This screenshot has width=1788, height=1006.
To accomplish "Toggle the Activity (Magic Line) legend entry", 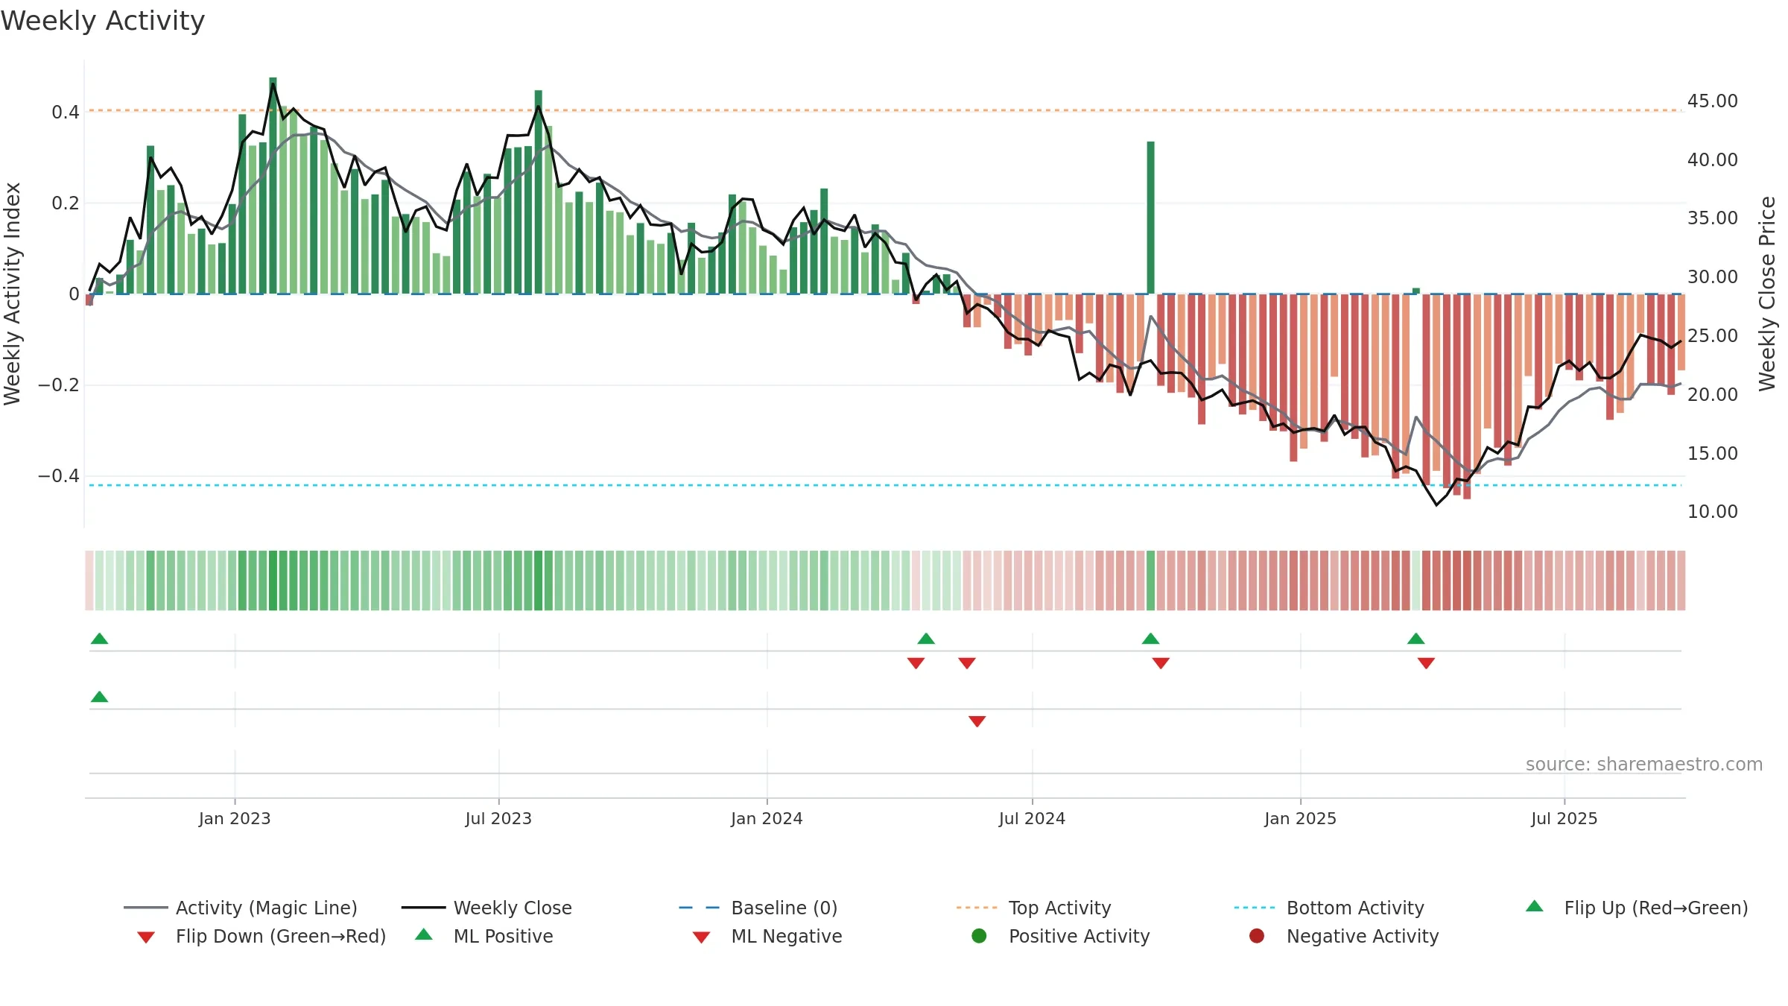I will (x=241, y=908).
